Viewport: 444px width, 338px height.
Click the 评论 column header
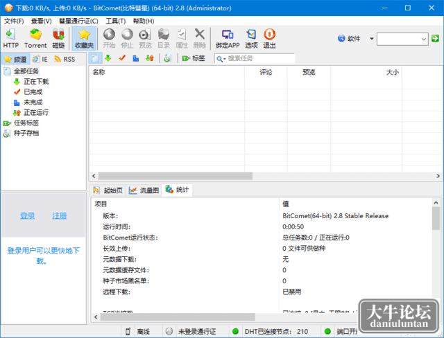pyautogui.click(x=266, y=72)
